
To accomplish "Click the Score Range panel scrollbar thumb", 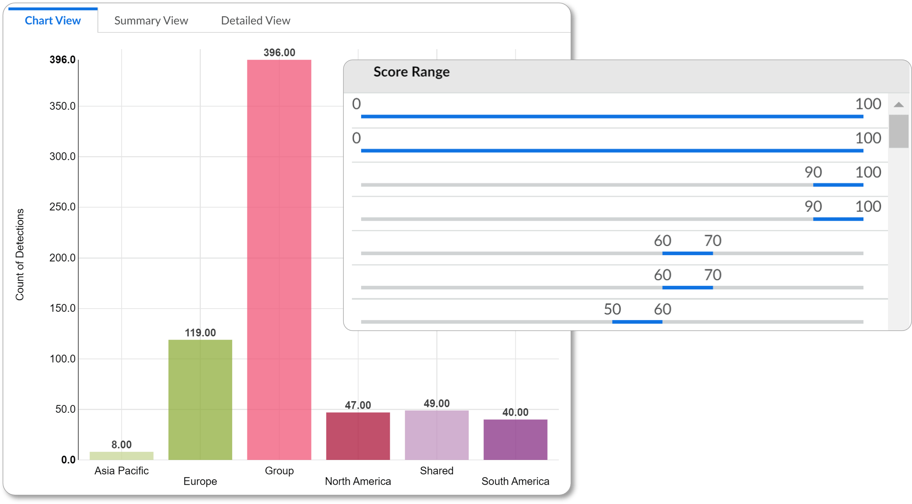I will click(x=899, y=131).
